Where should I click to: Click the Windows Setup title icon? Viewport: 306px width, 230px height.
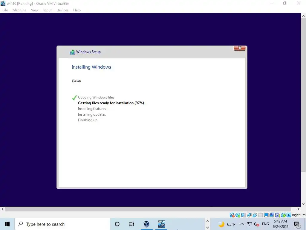click(72, 52)
